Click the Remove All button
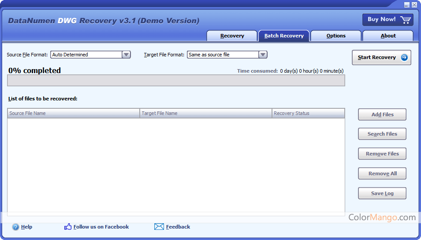 point(382,174)
